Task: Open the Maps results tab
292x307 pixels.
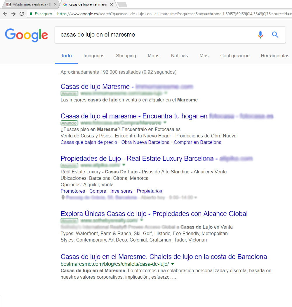Action: [x=154, y=56]
